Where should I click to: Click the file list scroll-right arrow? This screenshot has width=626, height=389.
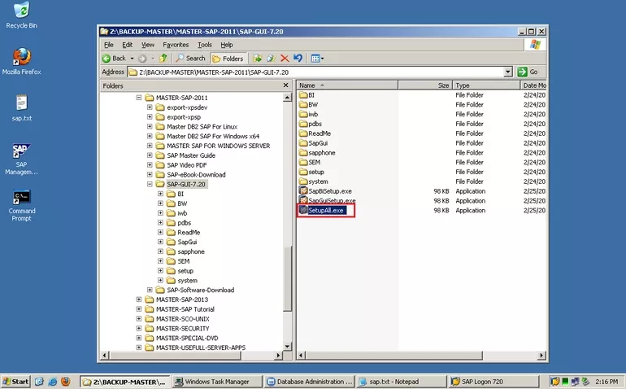pyautogui.click(x=541, y=355)
